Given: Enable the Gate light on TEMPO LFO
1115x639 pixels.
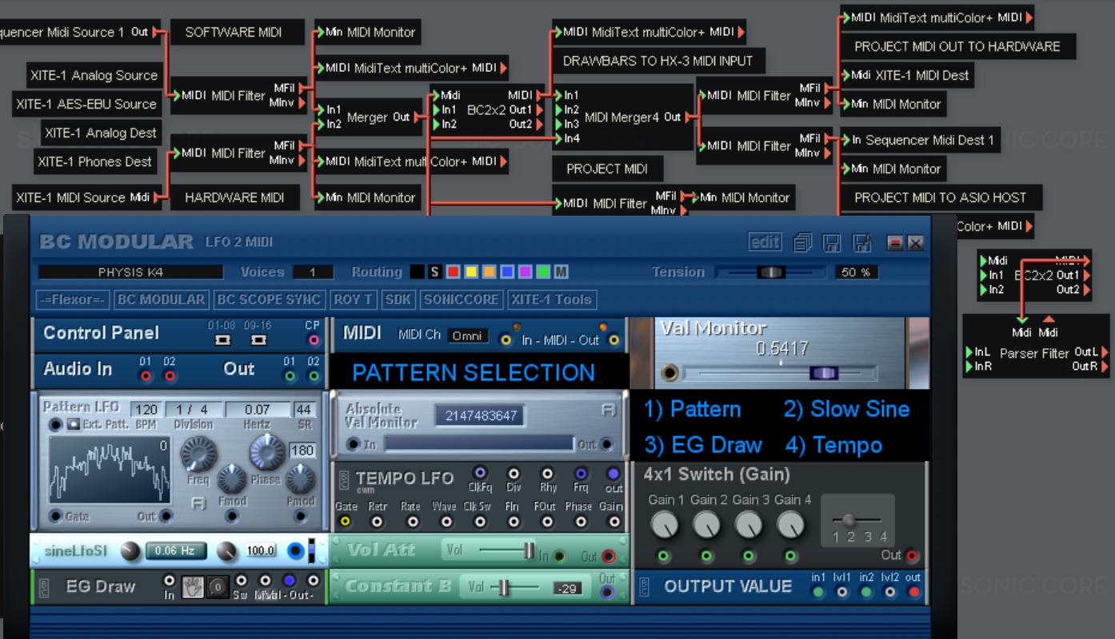Looking at the screenshot, I should point(344,521).
